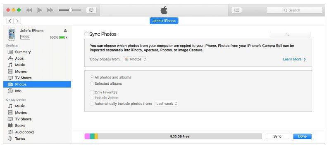
Task: Click the volume slider knob
Action: [71, 10]
